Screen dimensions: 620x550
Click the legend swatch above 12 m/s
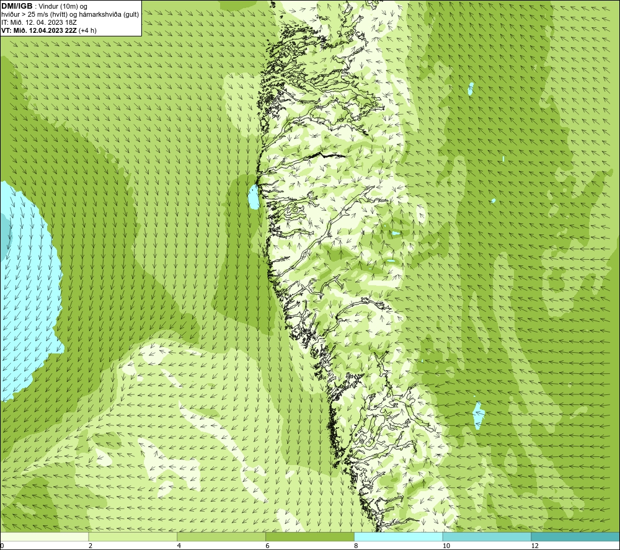click(575, 536)
